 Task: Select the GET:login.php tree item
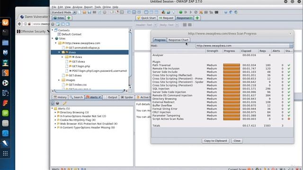click(78, 66)
